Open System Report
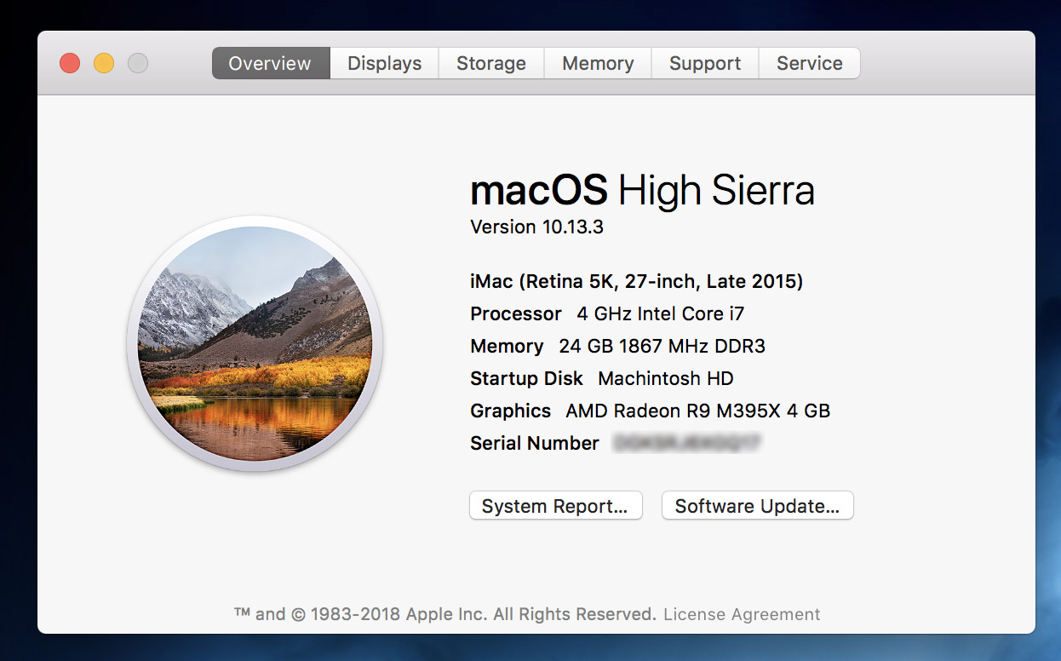Viewport: 1061px width, 661px height. tap(555, 506)
